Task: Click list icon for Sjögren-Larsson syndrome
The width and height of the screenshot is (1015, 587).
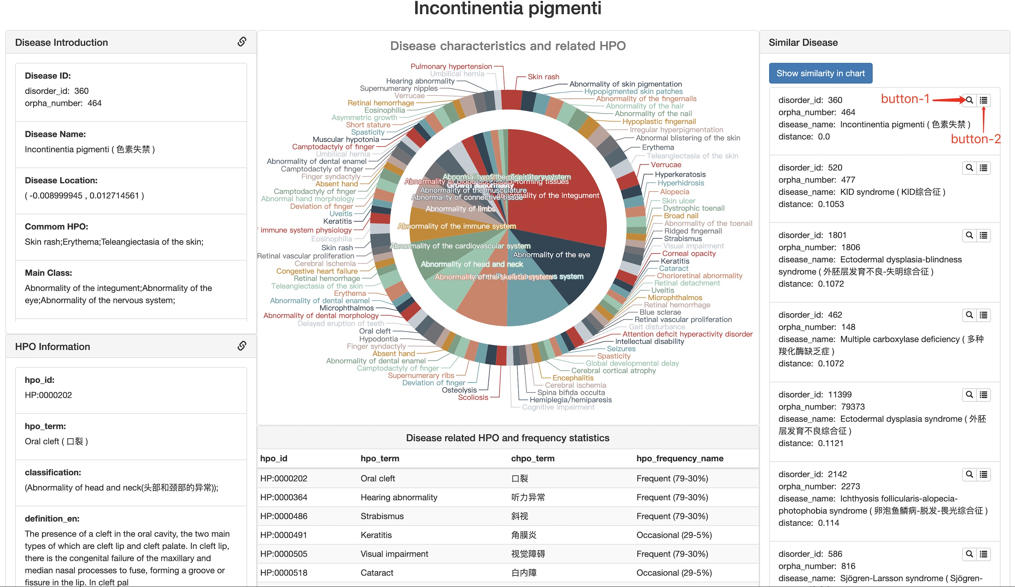Action: pos(984,554)
